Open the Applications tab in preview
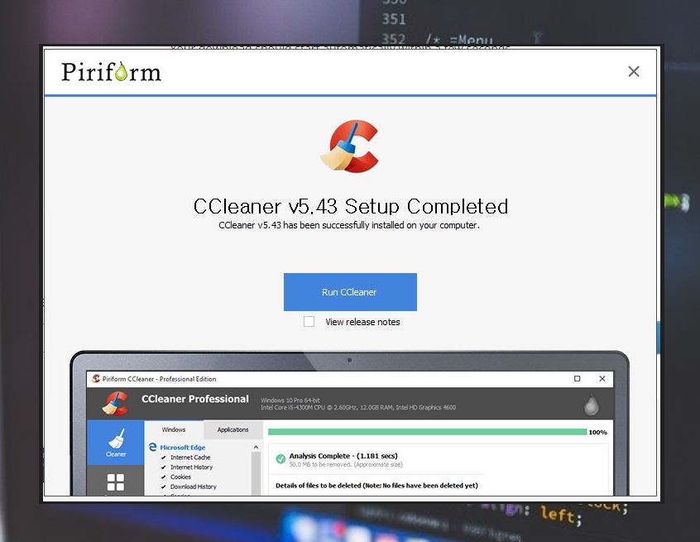Viewport: 700px width, 542px height. tap(233, 429)
